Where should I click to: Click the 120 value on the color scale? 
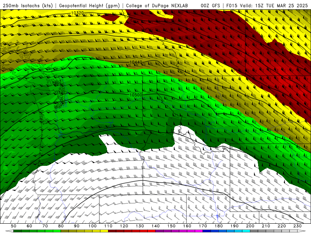pyautogui.click(x=124, y=226)
